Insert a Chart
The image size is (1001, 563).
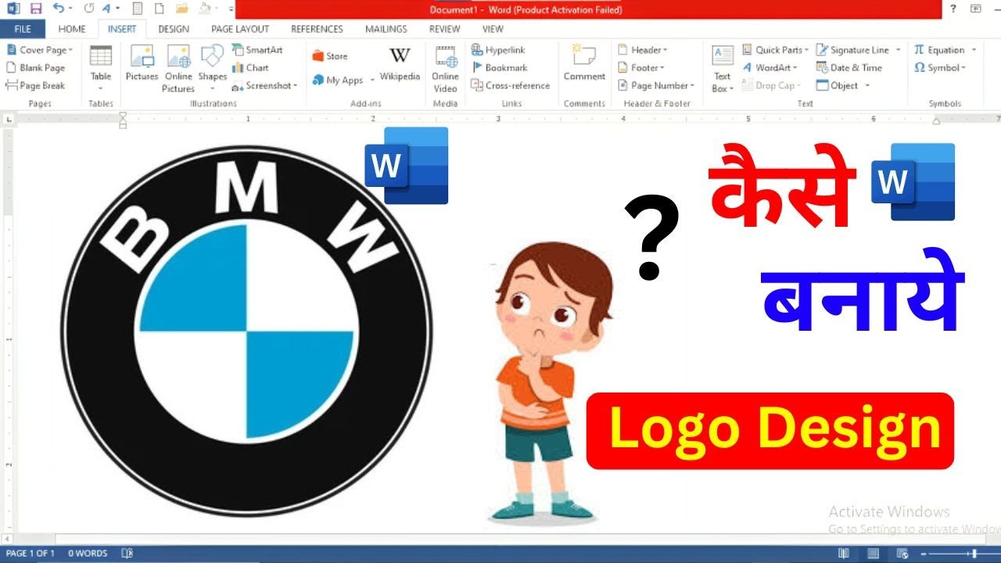(250, 67)
